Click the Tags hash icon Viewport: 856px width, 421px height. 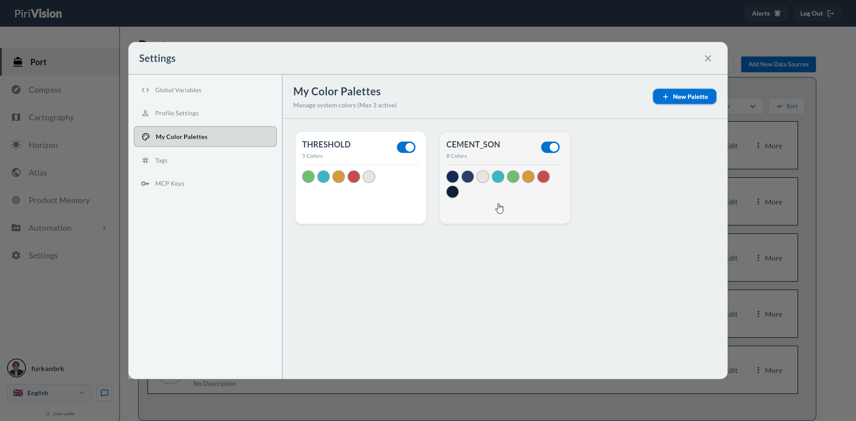point(145,160)
